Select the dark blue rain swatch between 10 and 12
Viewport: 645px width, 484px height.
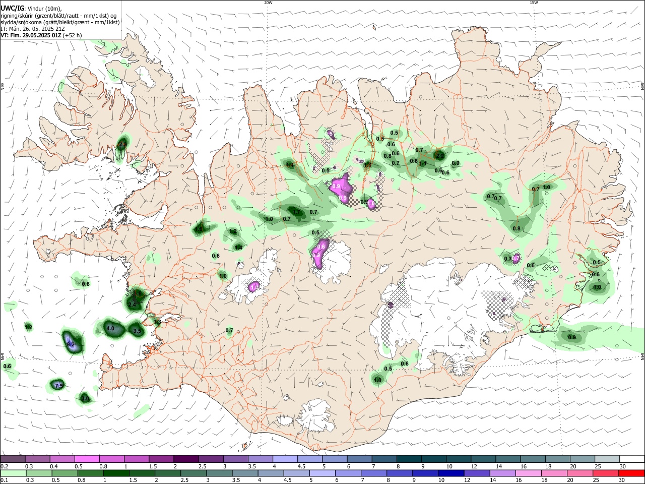pyautogui.click(x=450, y=473)
